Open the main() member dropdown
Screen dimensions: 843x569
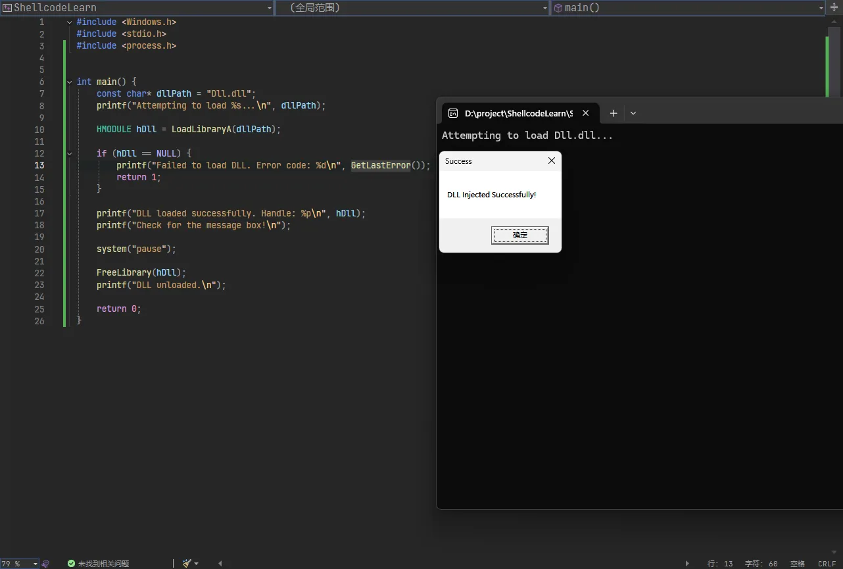pyautogui.click(x=821, y=8)
